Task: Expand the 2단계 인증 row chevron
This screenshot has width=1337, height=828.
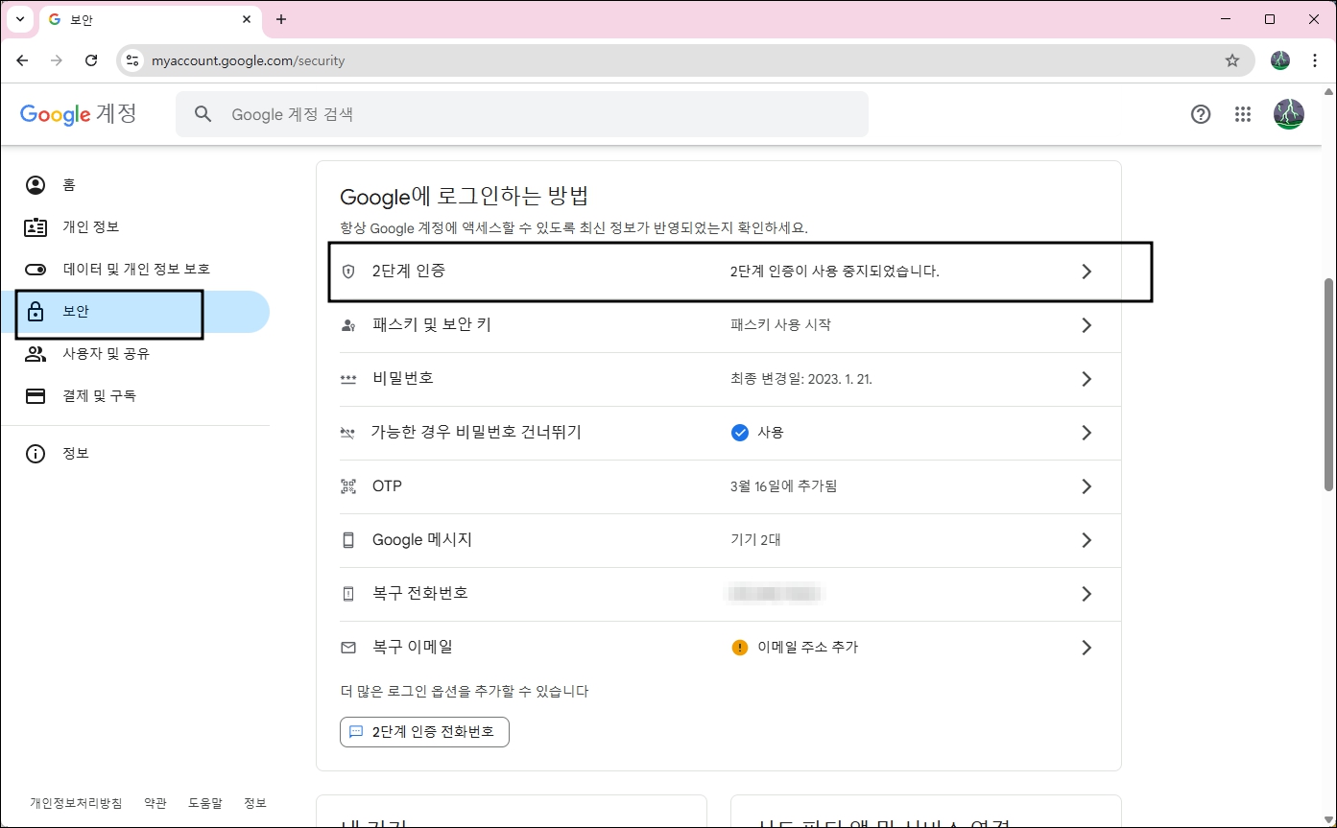Action: tap(1086, 271)
